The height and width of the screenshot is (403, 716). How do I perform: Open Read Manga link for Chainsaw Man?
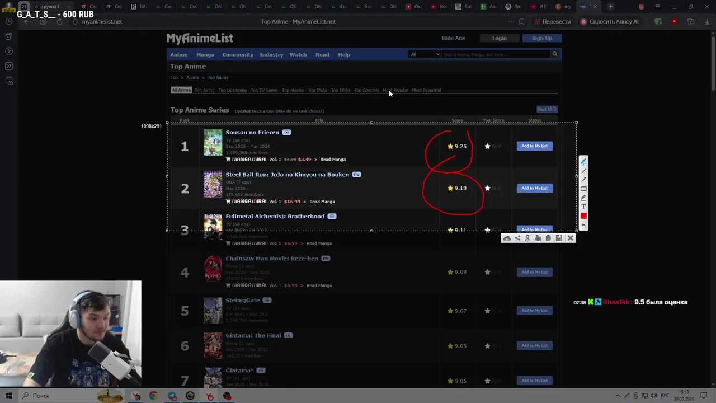(319, 285)
